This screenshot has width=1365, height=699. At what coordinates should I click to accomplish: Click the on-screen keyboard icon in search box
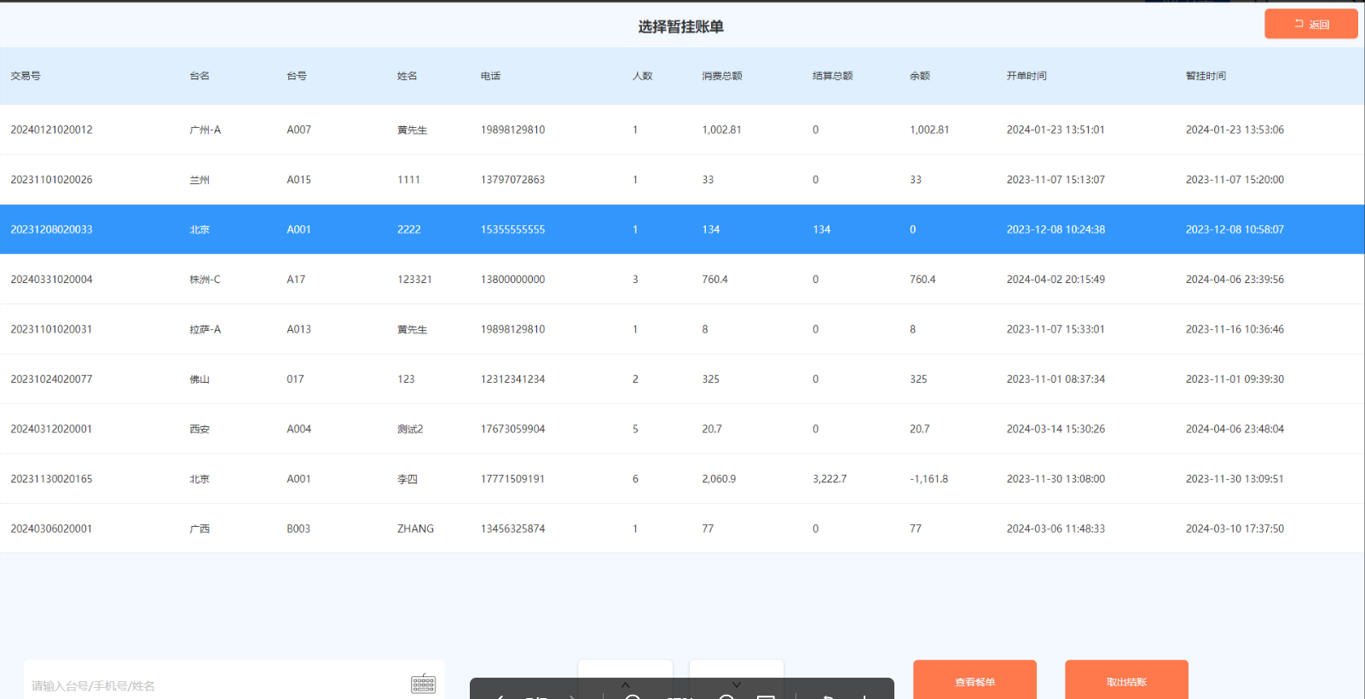pyautogui.click(x=423, y=684)
